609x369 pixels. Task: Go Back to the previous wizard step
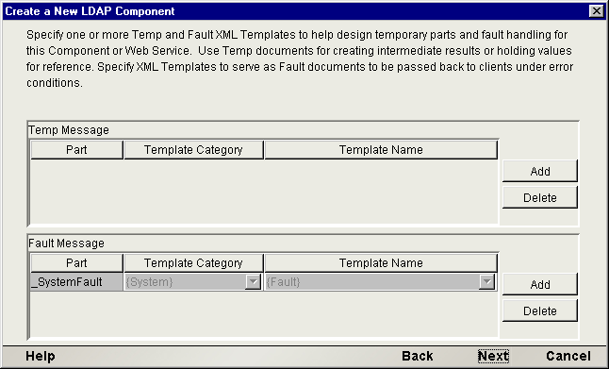coord(417,356)
